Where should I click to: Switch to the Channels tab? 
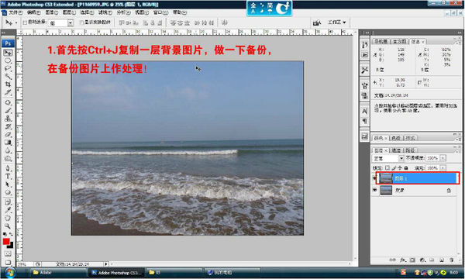point(396,150)
